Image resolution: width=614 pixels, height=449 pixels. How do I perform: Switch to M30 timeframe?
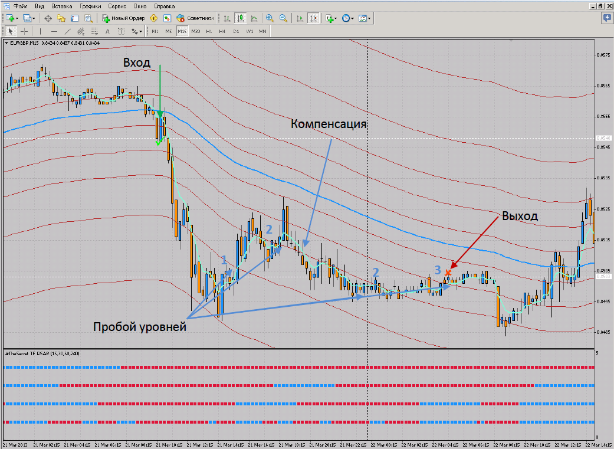(196, 31)
